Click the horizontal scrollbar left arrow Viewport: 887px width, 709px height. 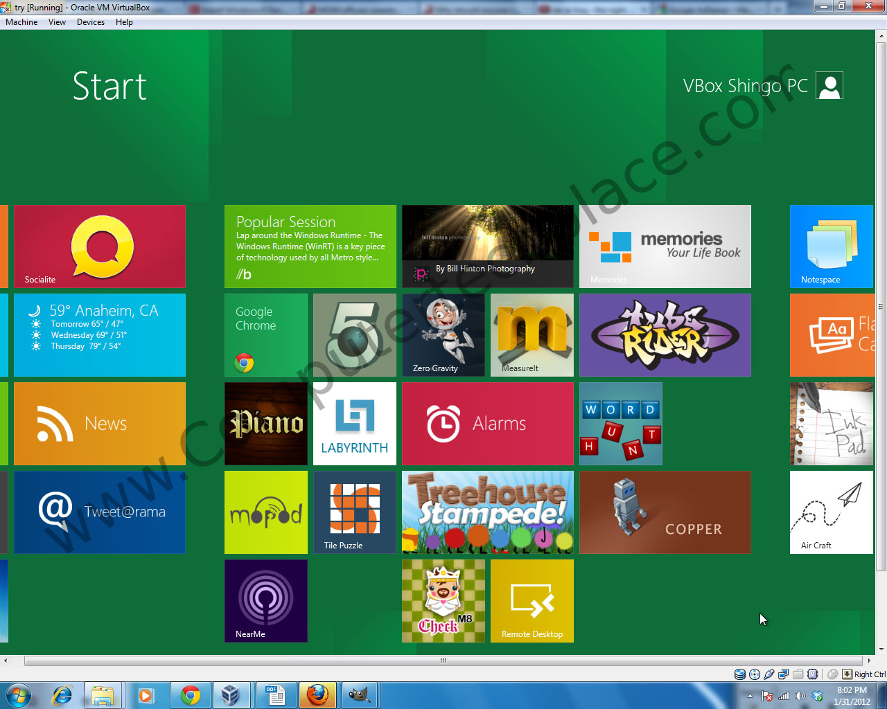[x=6, y=661]
